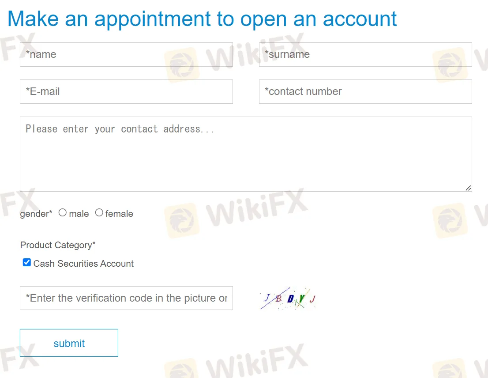Click the "Cash Securities Account" label text
The width and height of the screenshot is (488, 378).
83,264
